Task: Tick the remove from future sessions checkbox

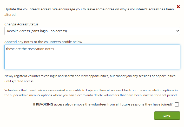Action: click(x=177, y=104)
